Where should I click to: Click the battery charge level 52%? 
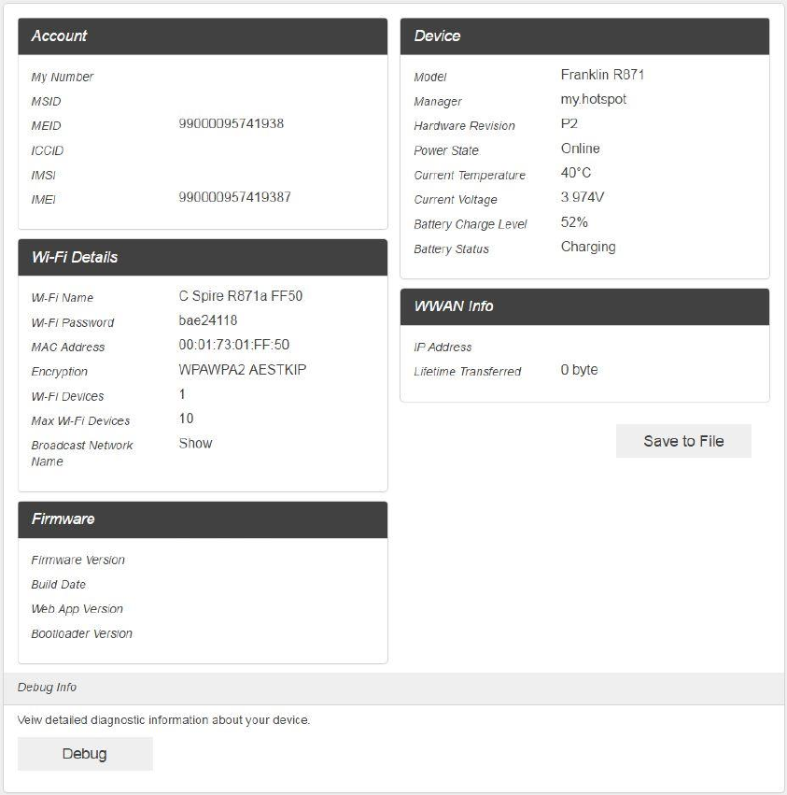click(x=574, y=222)
